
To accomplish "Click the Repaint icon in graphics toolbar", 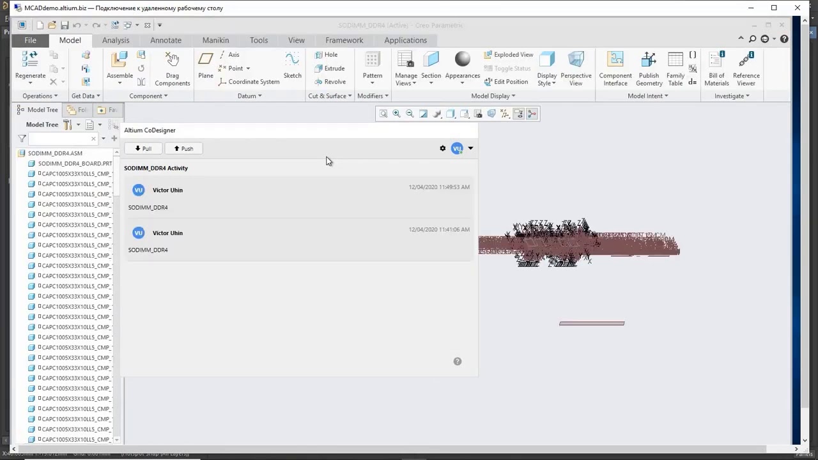I will [423, 114].
